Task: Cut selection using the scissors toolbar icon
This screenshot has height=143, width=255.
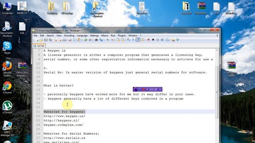Action: click(x=70, y=40)
